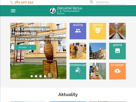Click the Hledaný výraz search field

tap(111, 2)
